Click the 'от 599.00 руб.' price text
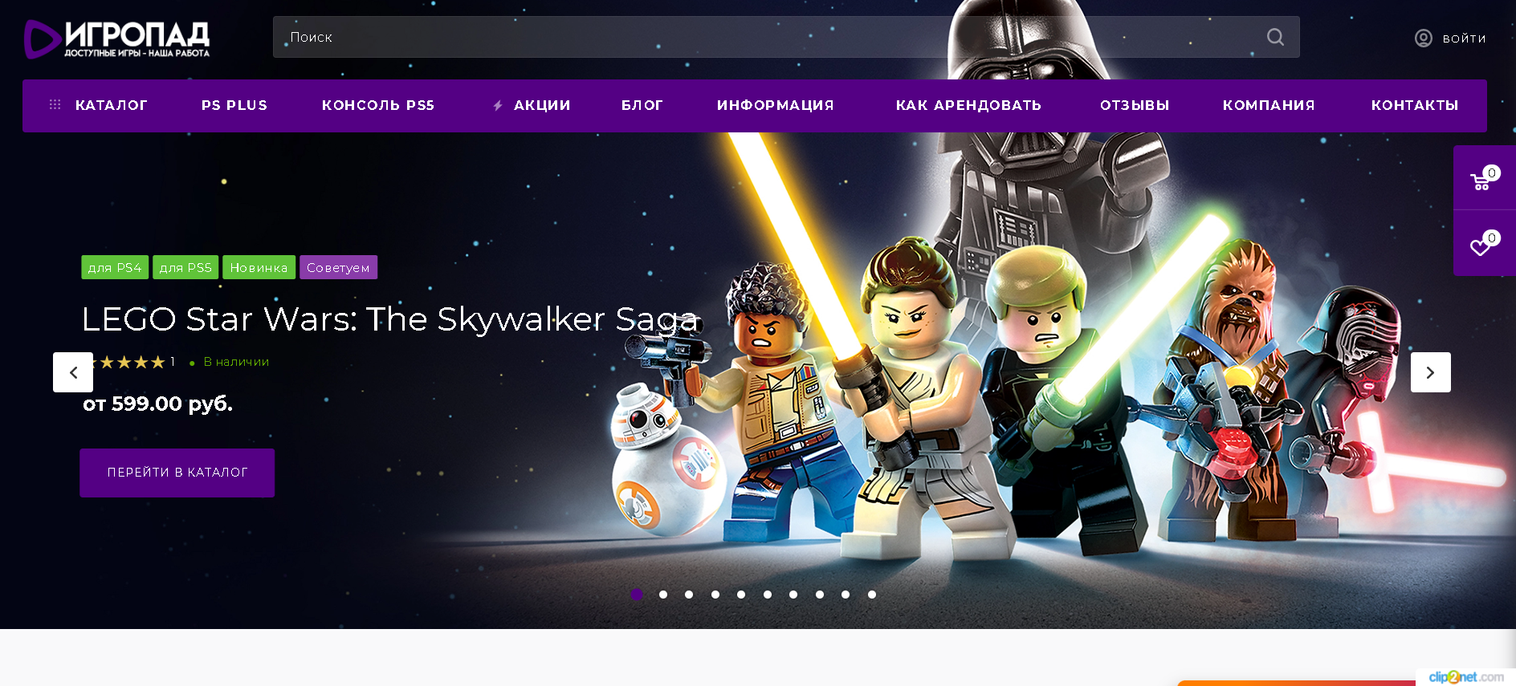 [158, 404]
